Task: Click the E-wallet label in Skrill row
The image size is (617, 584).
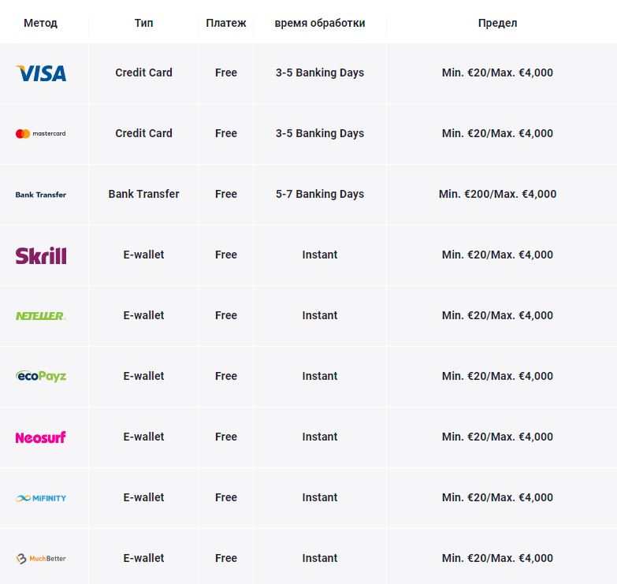Action: point(143,255)
